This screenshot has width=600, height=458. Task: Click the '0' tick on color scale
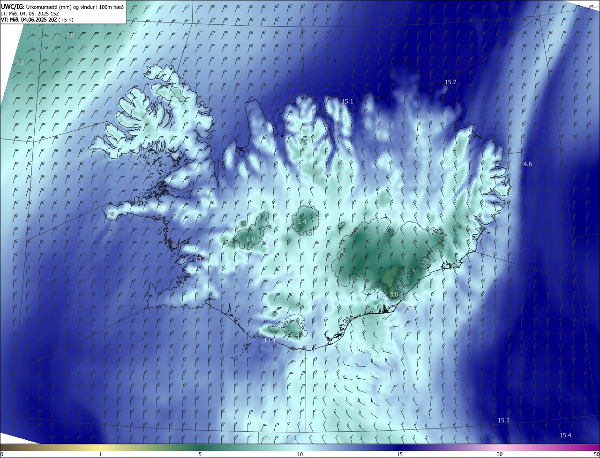(x=2, y=454)
